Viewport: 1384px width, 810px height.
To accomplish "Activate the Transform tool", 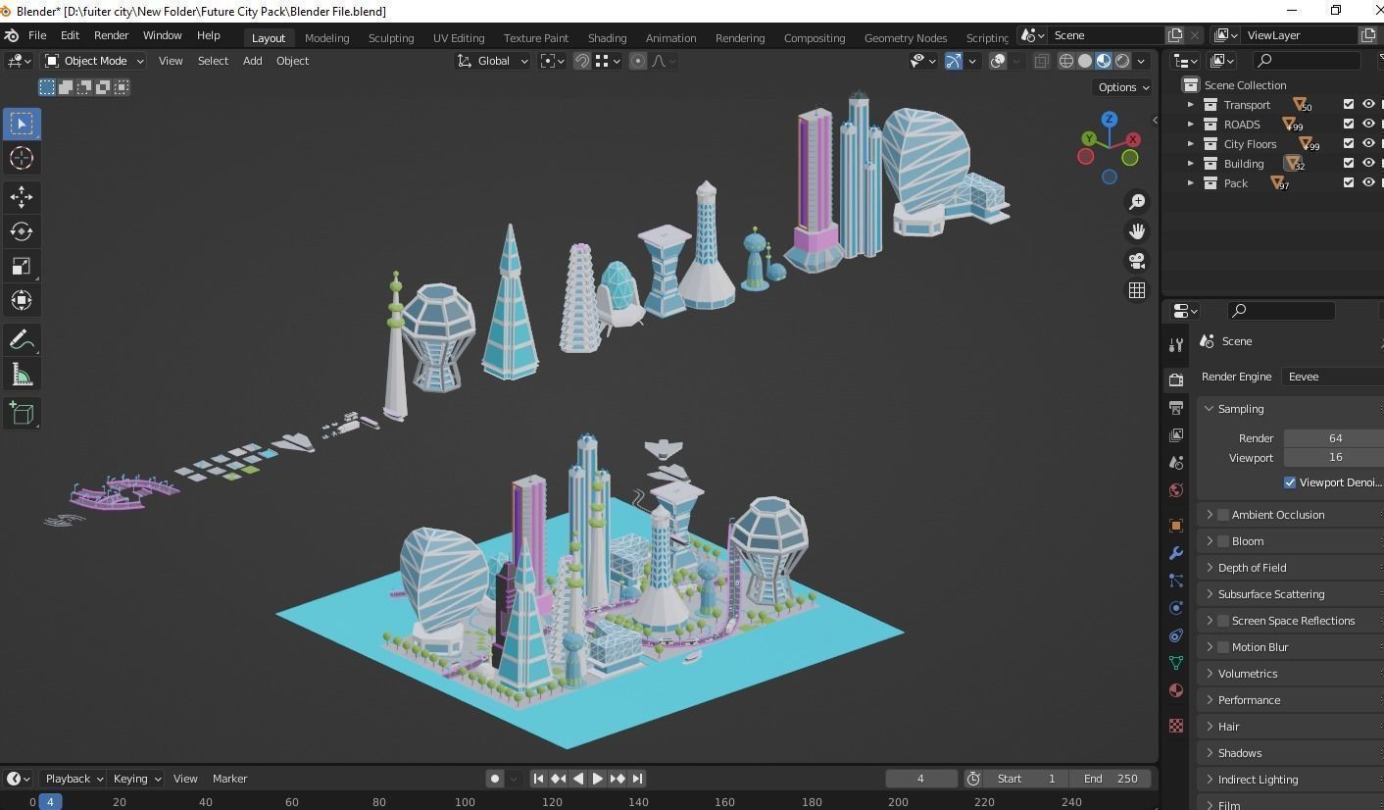I will [22, 301].
